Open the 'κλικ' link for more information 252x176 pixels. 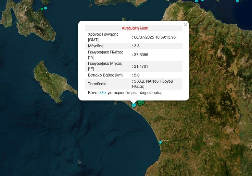103,93
